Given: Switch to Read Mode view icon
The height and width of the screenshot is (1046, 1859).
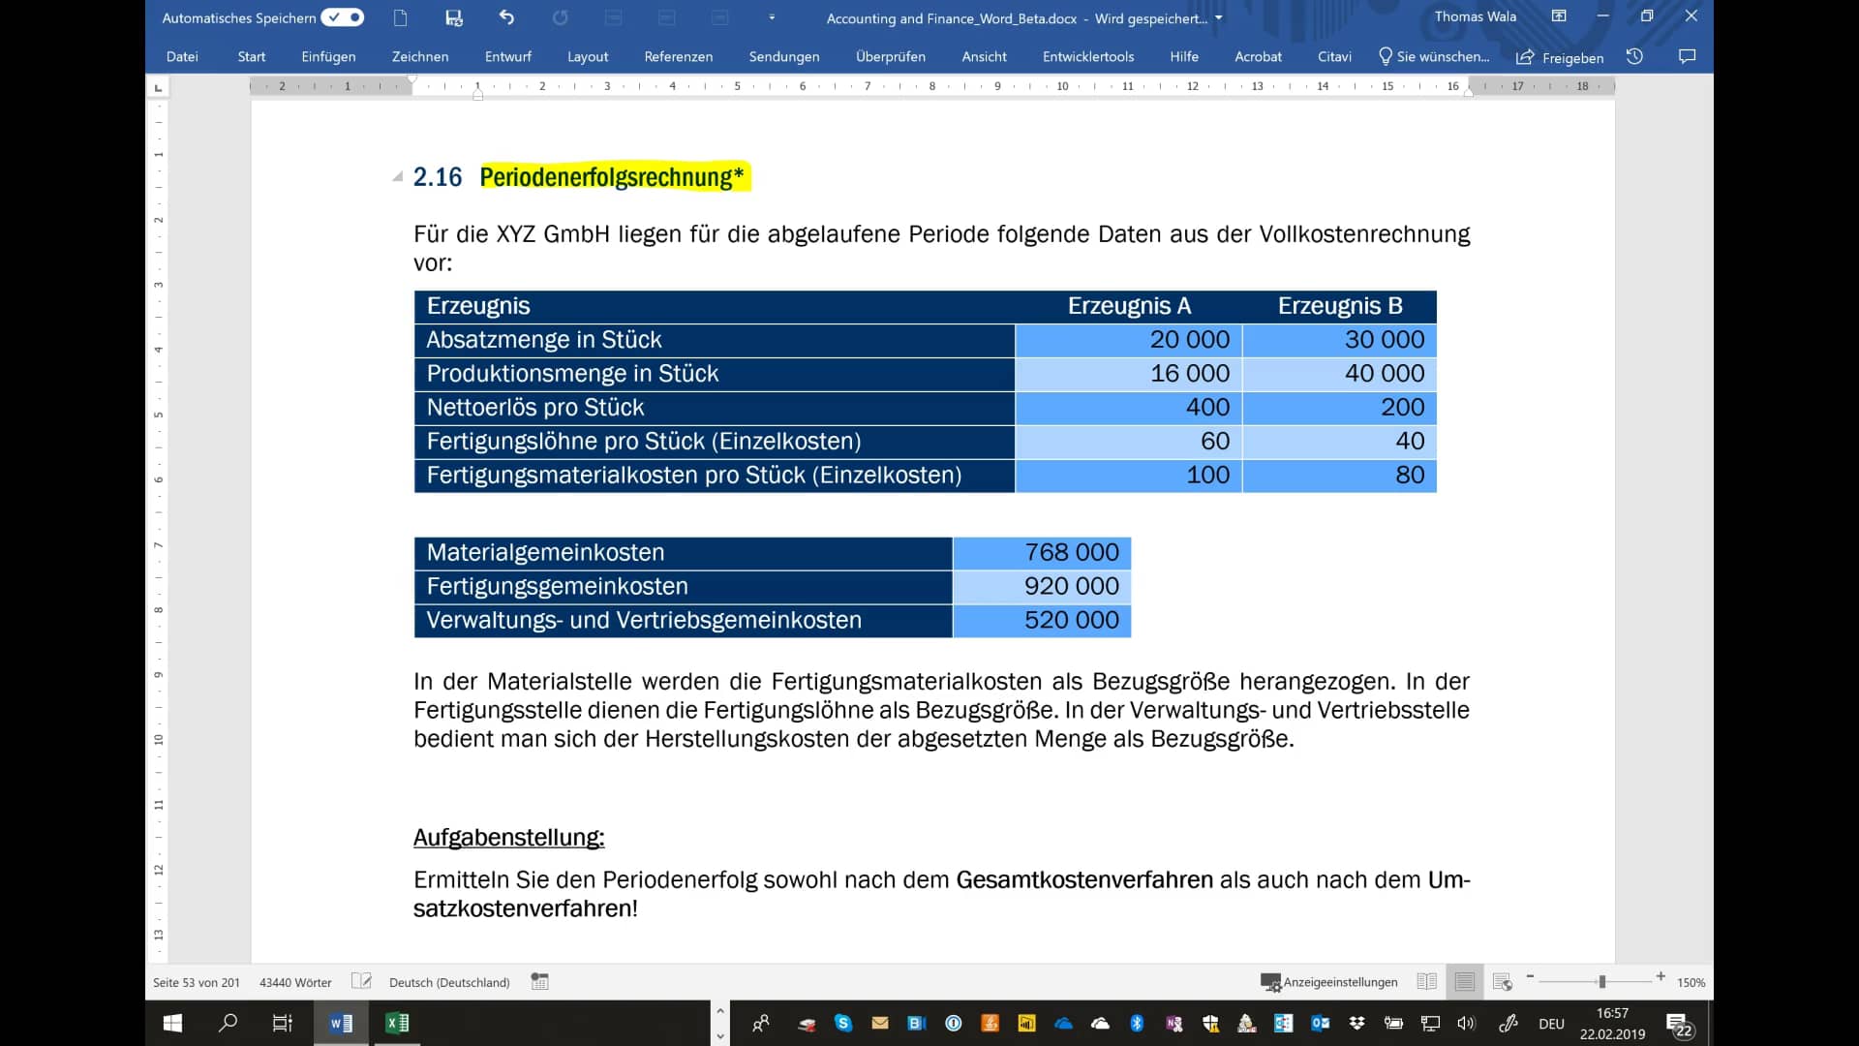Looking at the screenshot, I should click(1427, 982).
